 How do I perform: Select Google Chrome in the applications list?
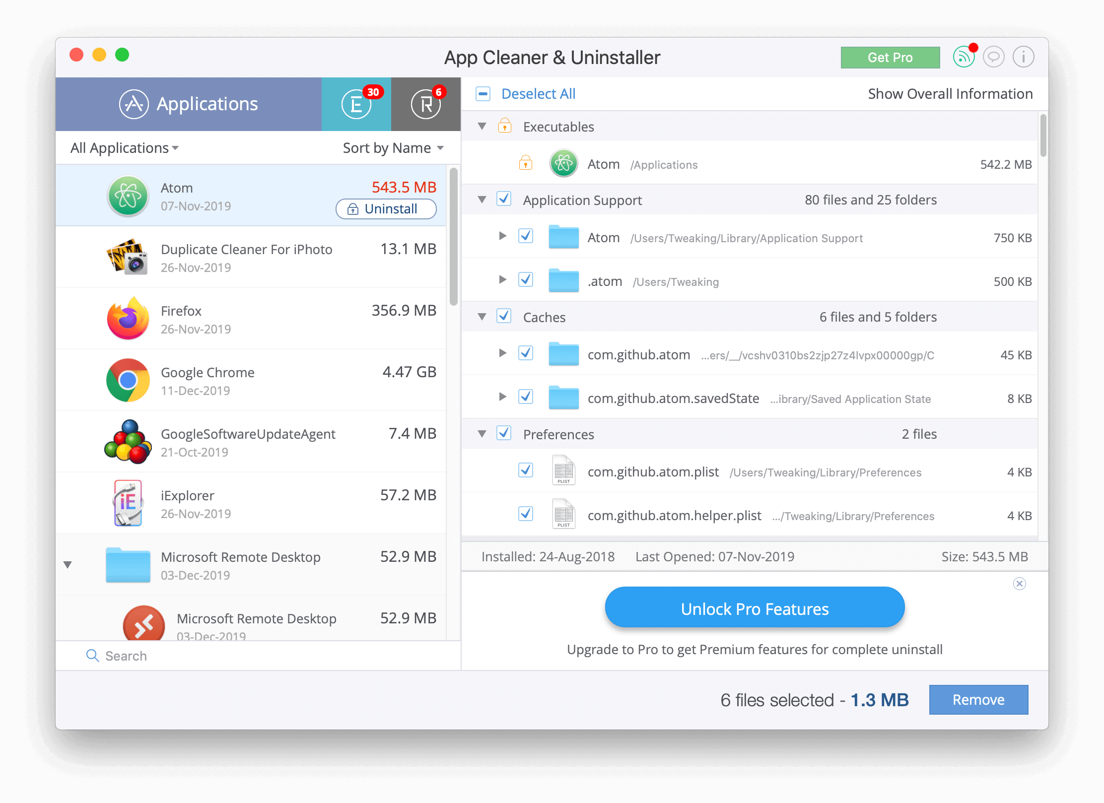(x=251, y=380)
